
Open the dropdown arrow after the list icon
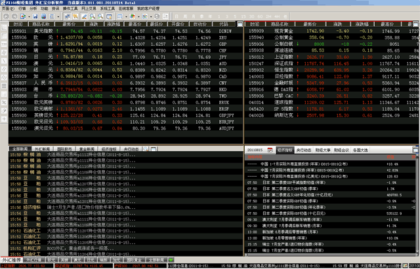tap(58, 16)
